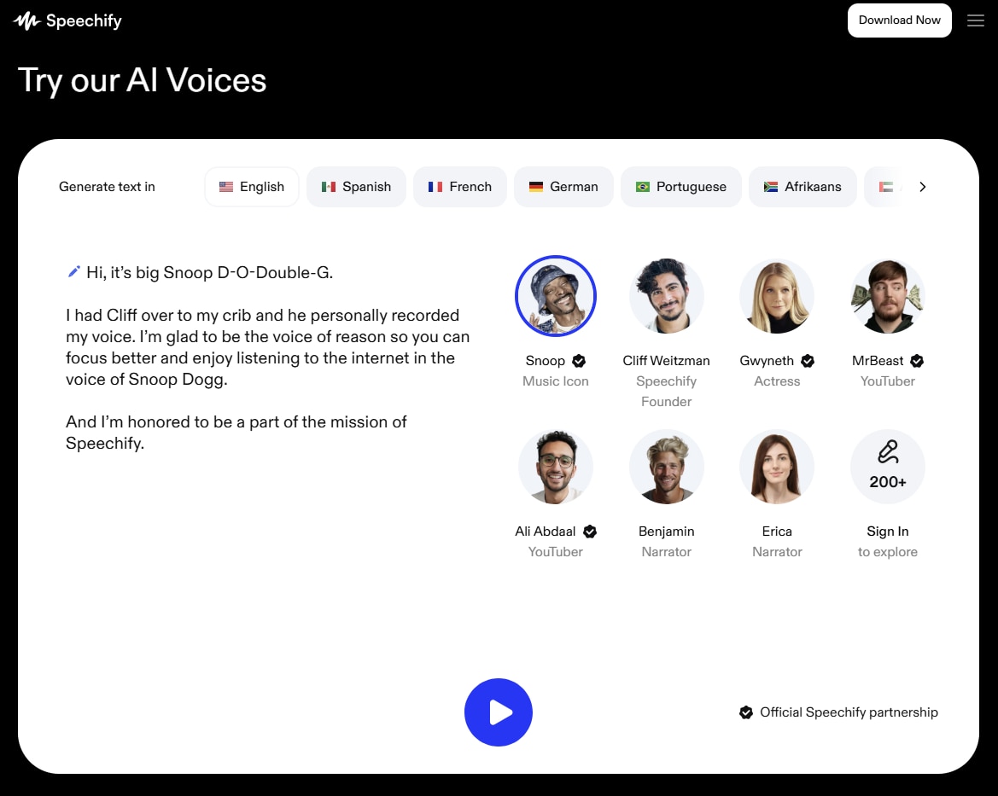
Task: Click the Ali Abdaal verified badge
Action: (x=590, y=532)
